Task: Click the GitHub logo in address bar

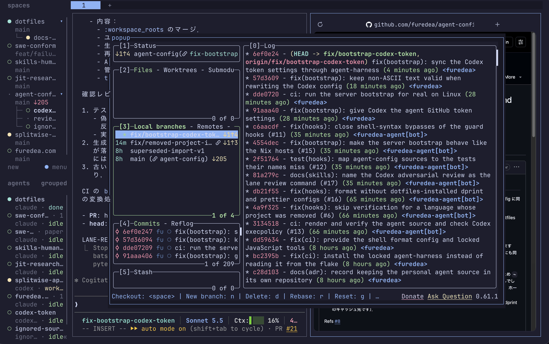Action: [369, 25]
